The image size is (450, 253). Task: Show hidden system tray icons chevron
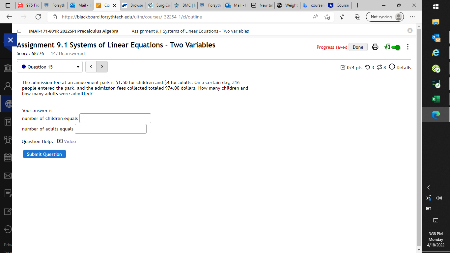click(x=429, y=187)
